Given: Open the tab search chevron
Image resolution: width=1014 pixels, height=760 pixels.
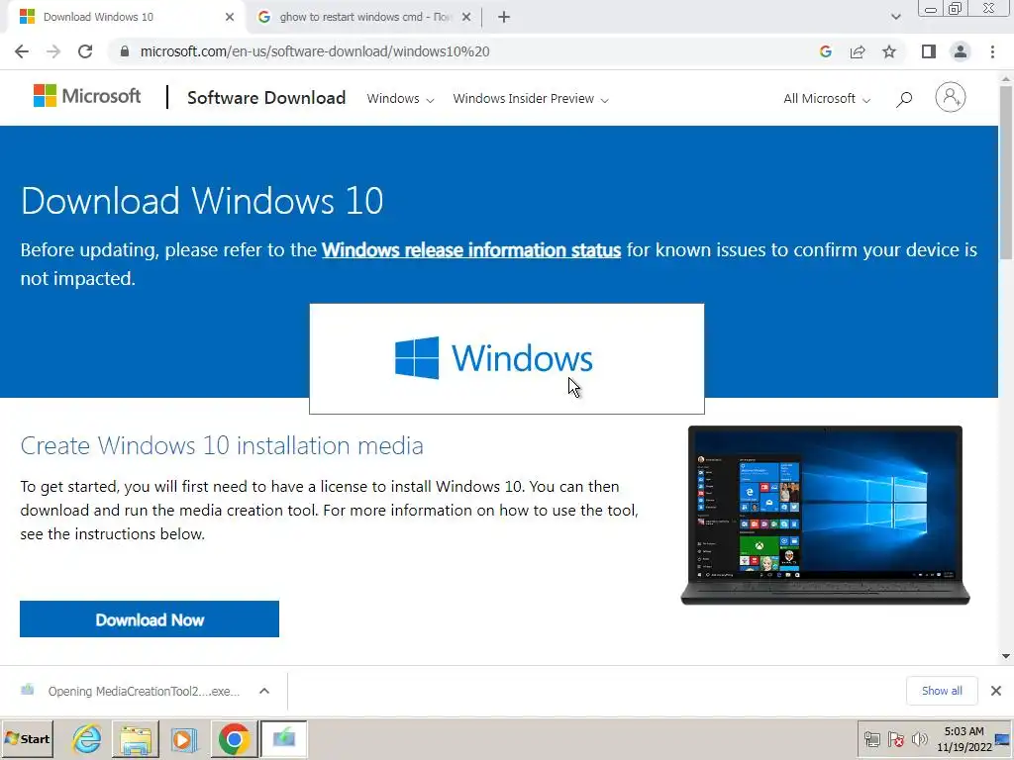Looking at the screenshot, I should coord(895,18).
